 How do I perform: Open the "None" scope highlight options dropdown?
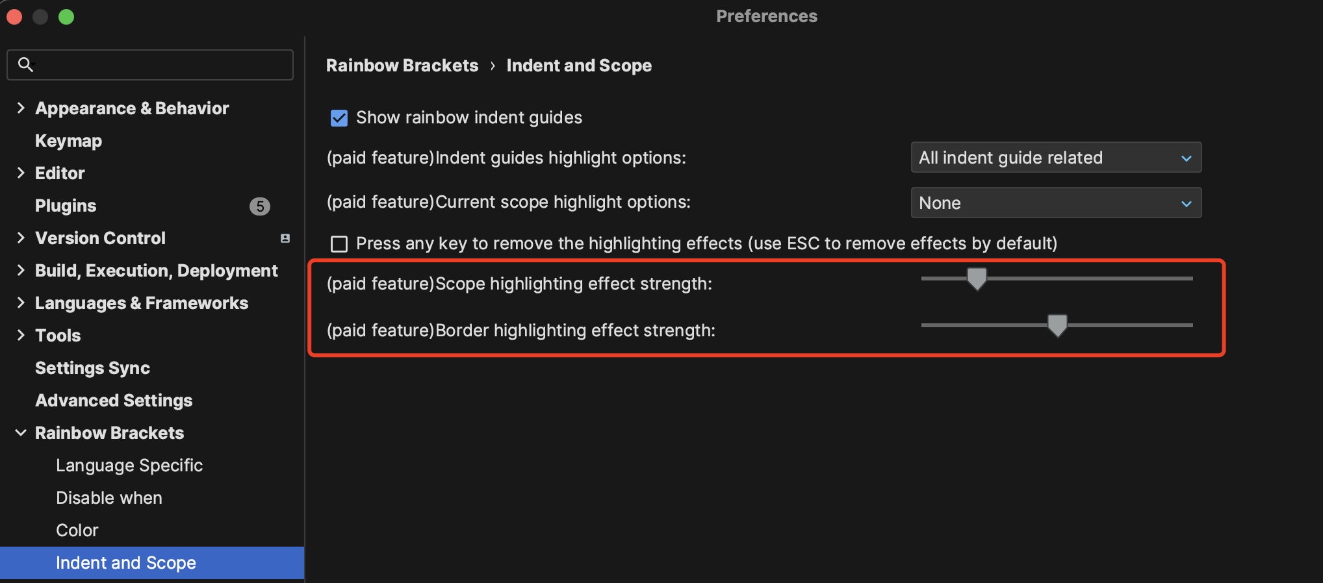tap(1055, 203)
